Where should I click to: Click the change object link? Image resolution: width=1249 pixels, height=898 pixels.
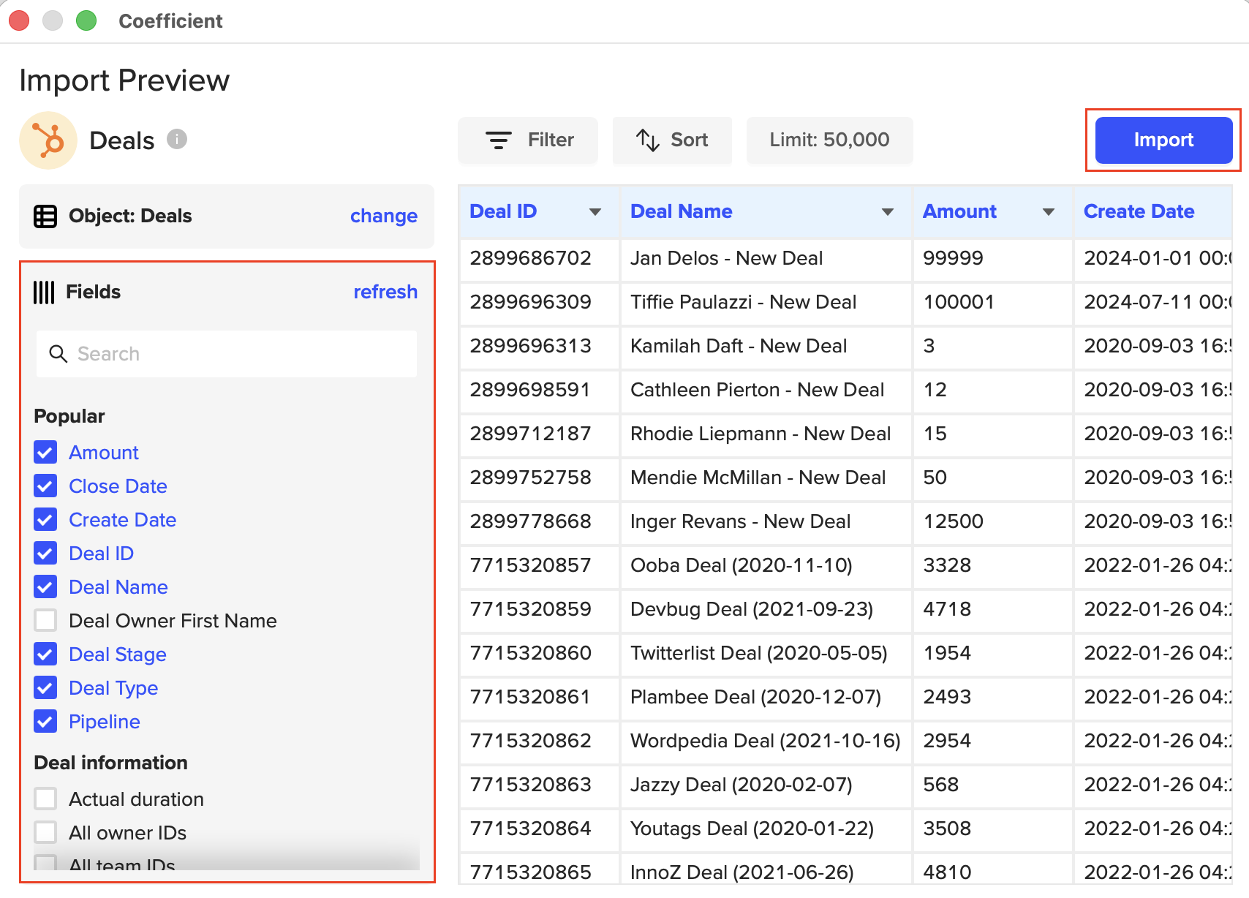click(x=383, y=216)
